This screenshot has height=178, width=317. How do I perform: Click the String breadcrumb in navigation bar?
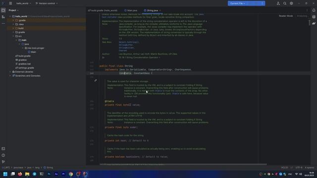pos(49,168)
